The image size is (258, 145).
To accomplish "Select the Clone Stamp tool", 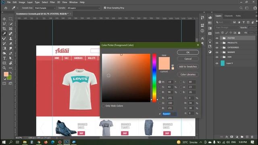I will [x=10, y=39].
